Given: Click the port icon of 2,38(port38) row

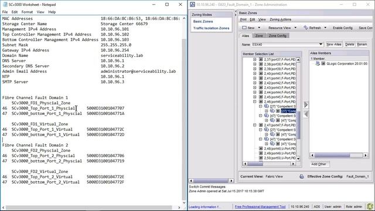Looking at the screenshot, I should (x=261, y=64).
